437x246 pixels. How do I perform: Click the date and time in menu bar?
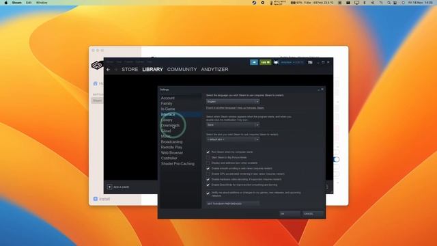pos(421,3)
